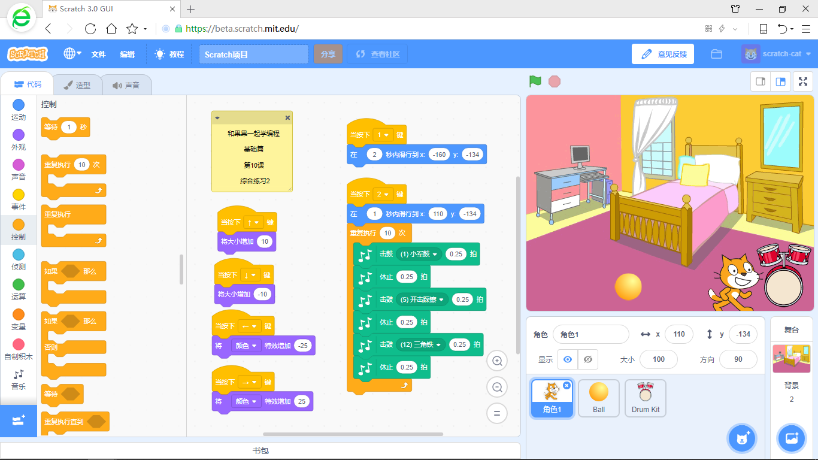
Task: Select the stage backdrop thumbnail
Action: (791, 359)
